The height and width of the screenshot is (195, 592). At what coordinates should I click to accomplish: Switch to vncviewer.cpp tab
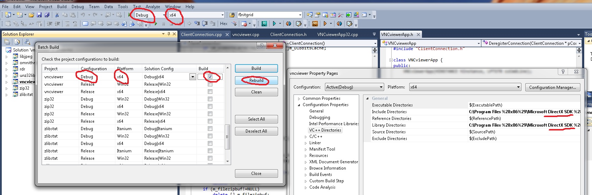click(246, 34)
